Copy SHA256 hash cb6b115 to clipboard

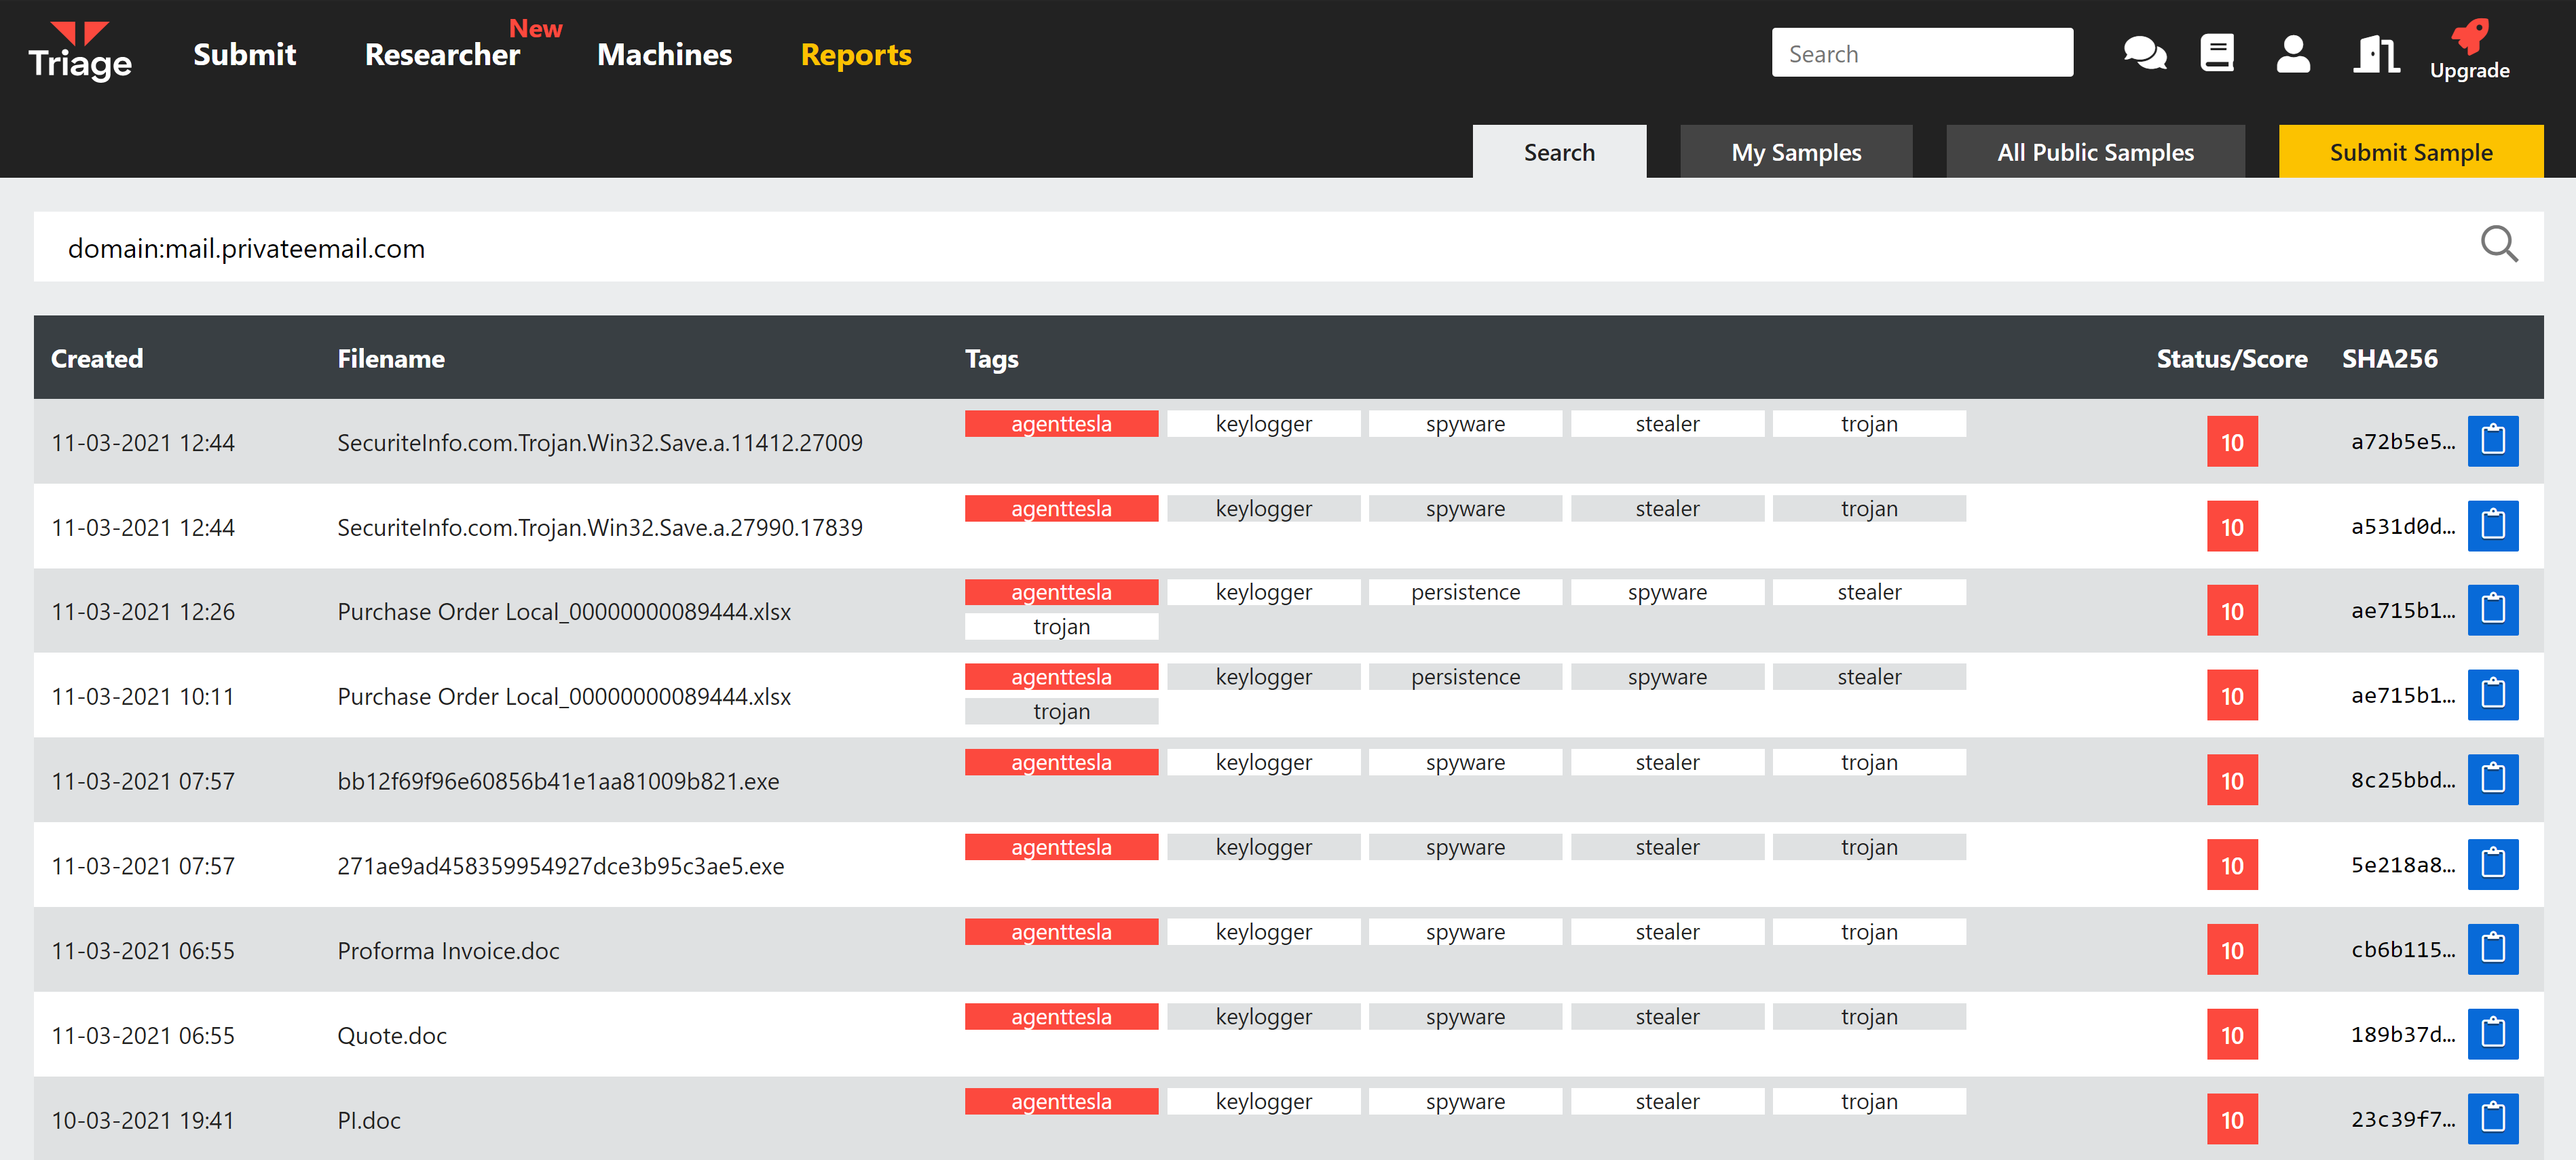click(2493, 948)
